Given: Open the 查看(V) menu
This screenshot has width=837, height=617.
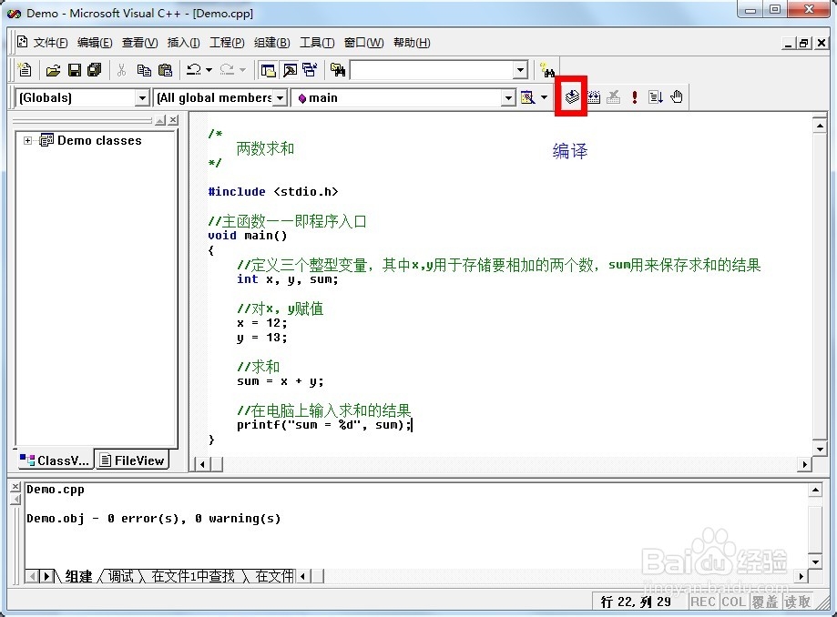Looking at the screenshot, I should [140, 42].
